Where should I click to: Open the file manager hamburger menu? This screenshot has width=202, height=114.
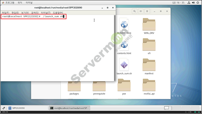click(147, 11)
